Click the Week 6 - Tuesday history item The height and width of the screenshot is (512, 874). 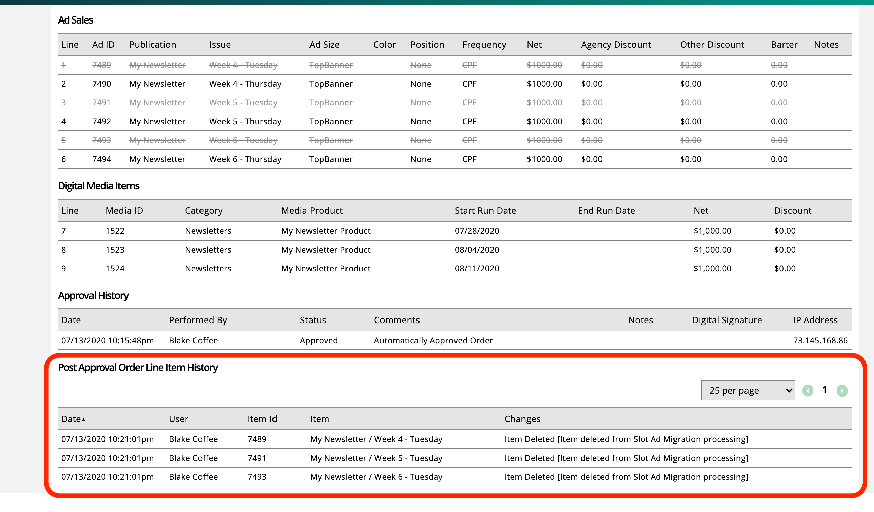coord(376,477)
